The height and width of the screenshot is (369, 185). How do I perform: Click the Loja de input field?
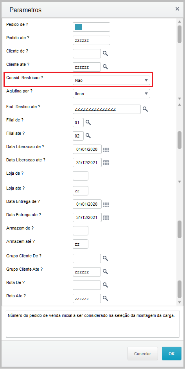point(81,176)
